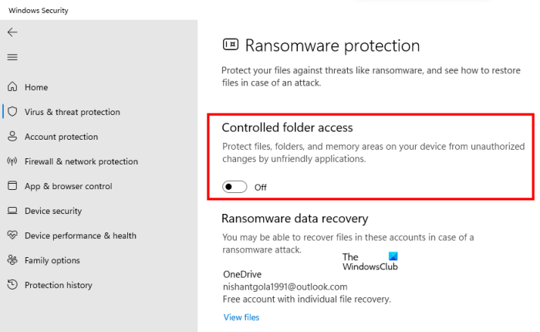Click the Protection history clock icon
The height and width of the screenshot is (332, 540).
pos(12,285)
